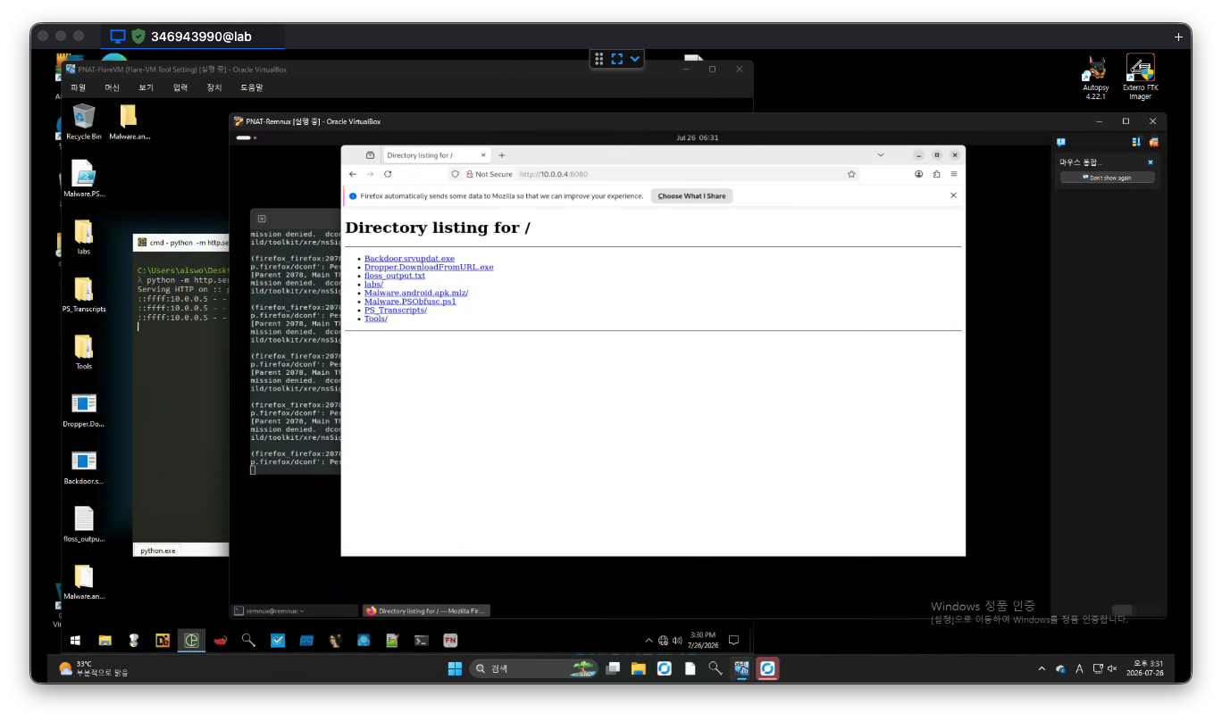Open the 머신 menu in VirtualBox
1222x721 pixels.
click(112, 87)
